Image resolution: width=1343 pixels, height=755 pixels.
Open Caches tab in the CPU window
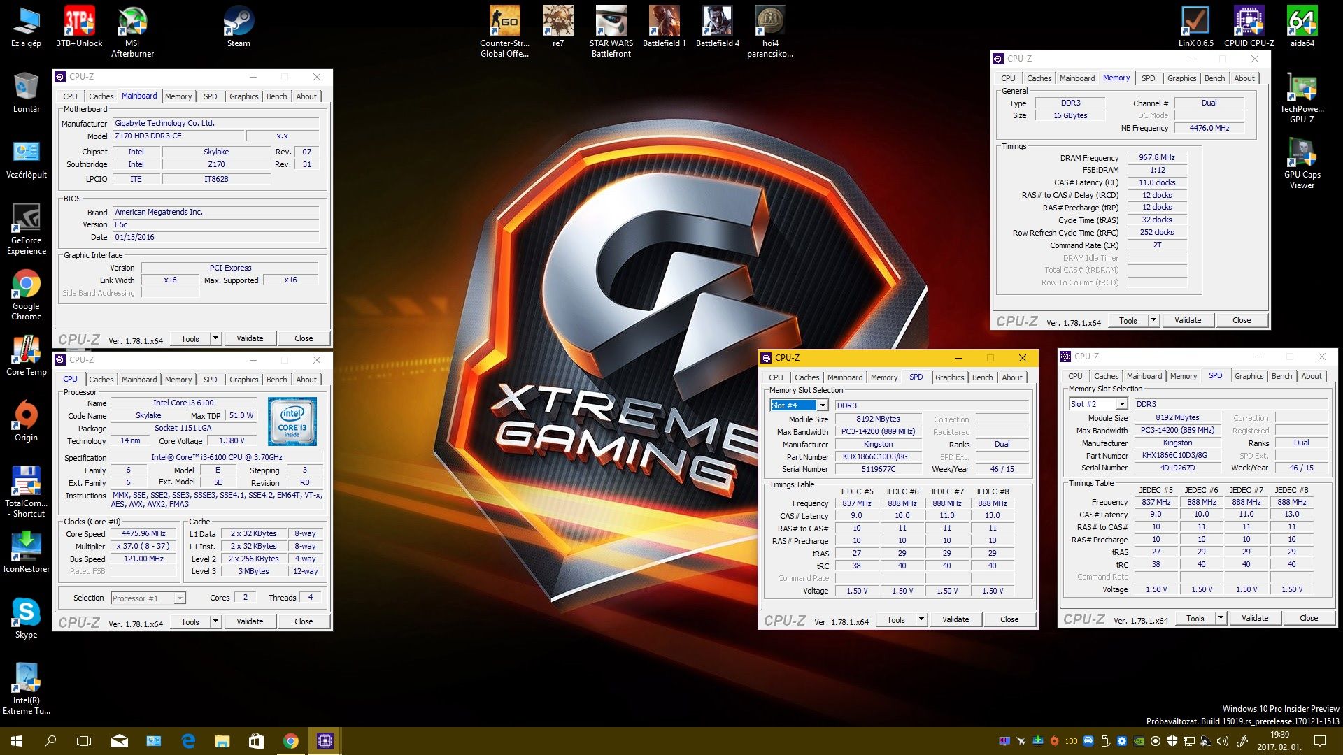[101, 380]
